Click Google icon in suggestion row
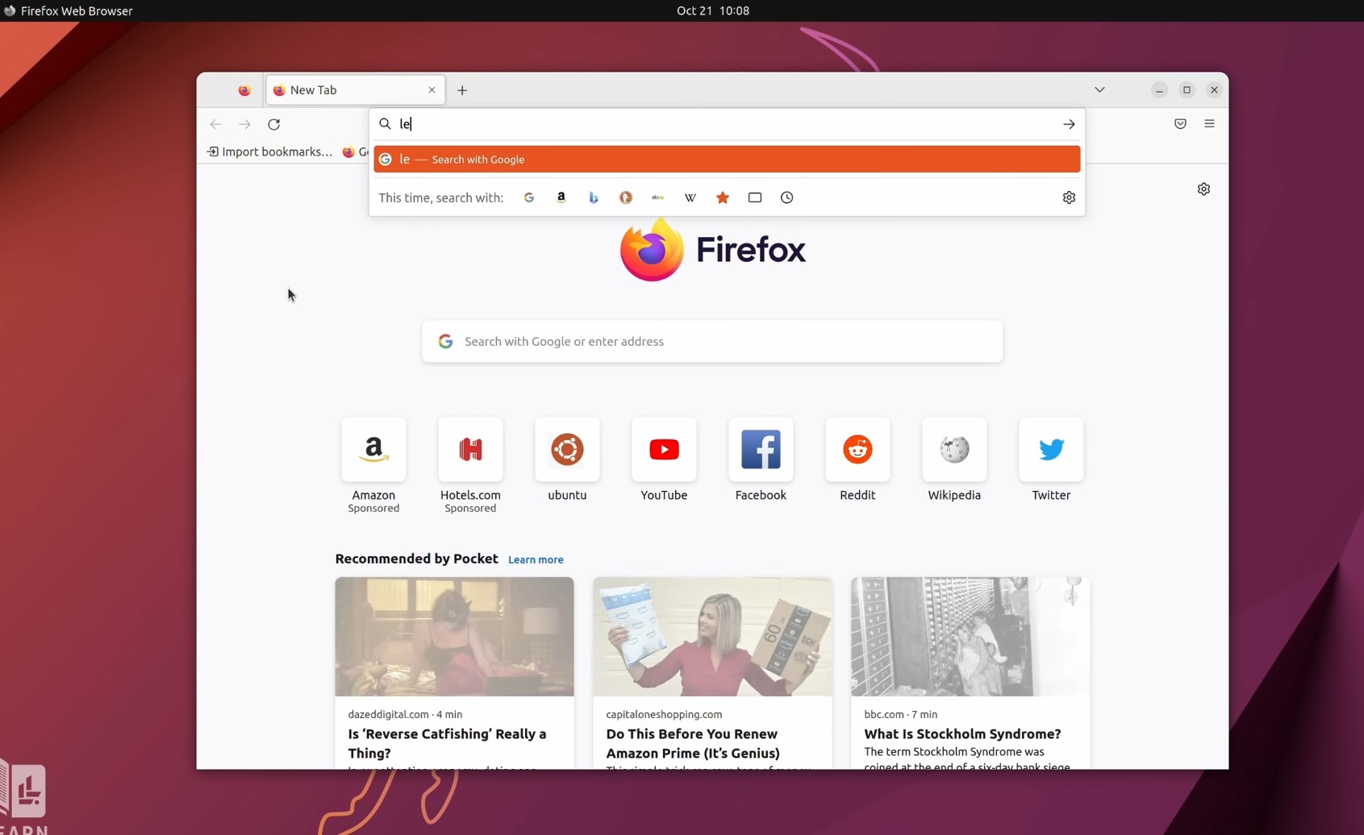The width and height of the screenshot is (1364, 835). pyautogui.click(x=386, y=160)
